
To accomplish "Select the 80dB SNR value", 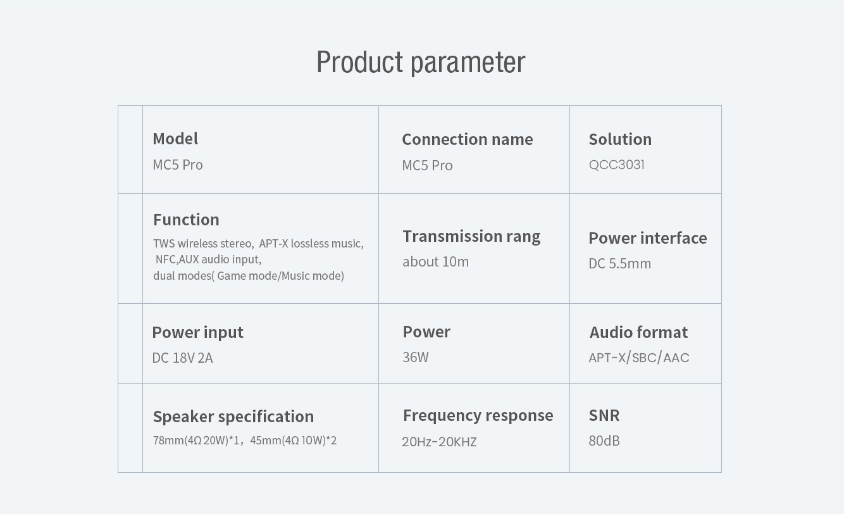I will [604, 441].
